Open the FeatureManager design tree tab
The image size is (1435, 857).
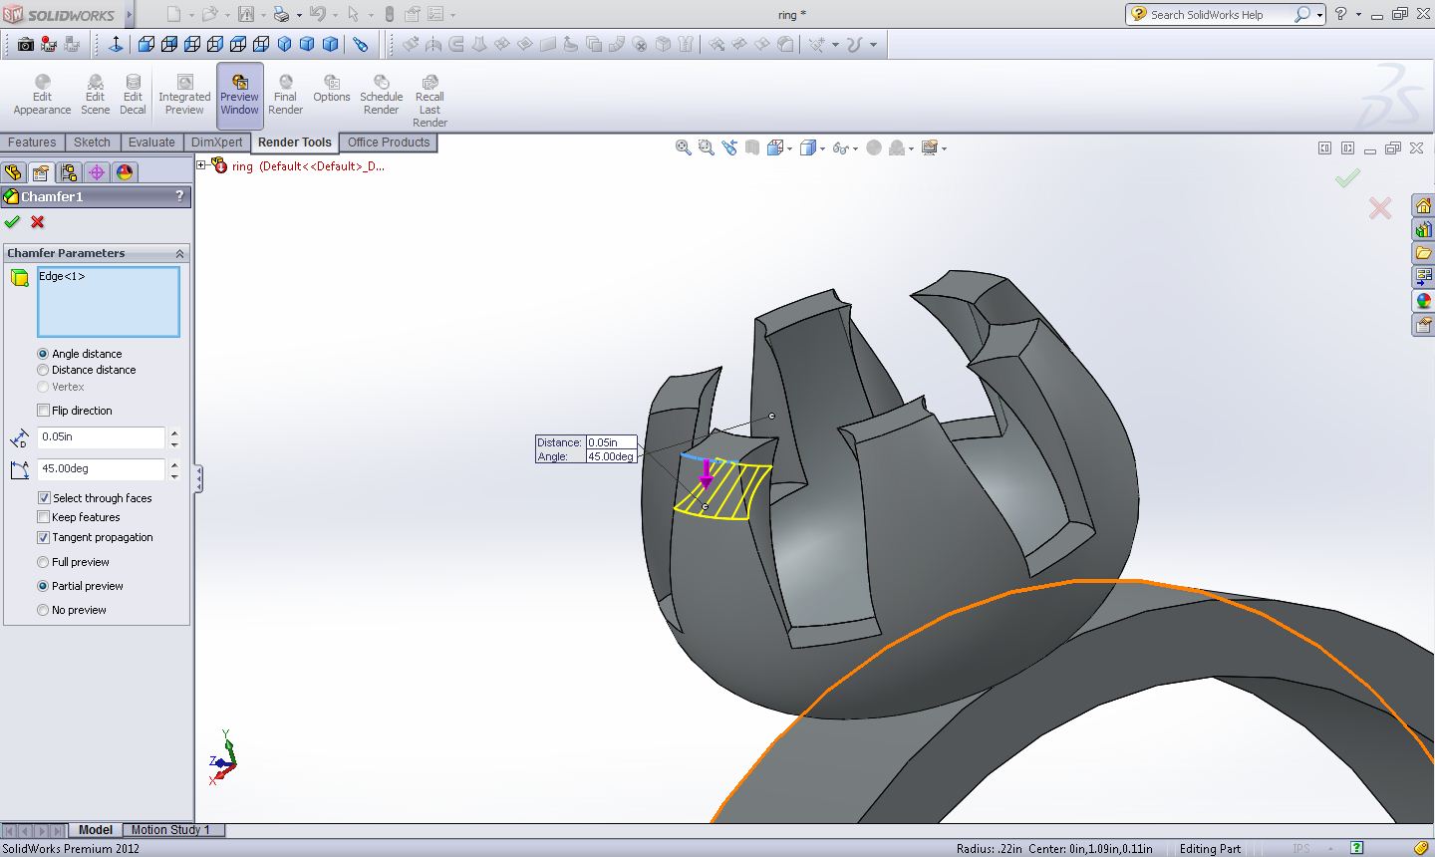(13, 172)
